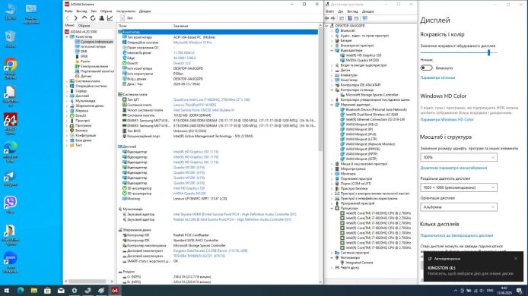Viewport: 528px width, 296px height.
Task: Open the display orientation dropdown Альбомна
Action: (459, 207)
